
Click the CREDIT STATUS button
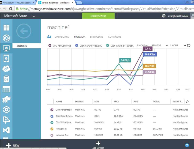(x=98, y=16)
